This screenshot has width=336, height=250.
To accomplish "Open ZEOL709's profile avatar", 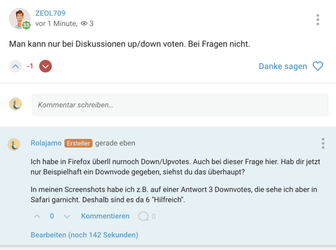I will click(x=19, y=19).
